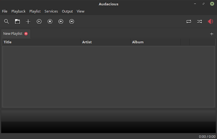Image resolution: width=217 pixels, height=139 pixels.
Task: Skip to the next track
Action: 72,21
